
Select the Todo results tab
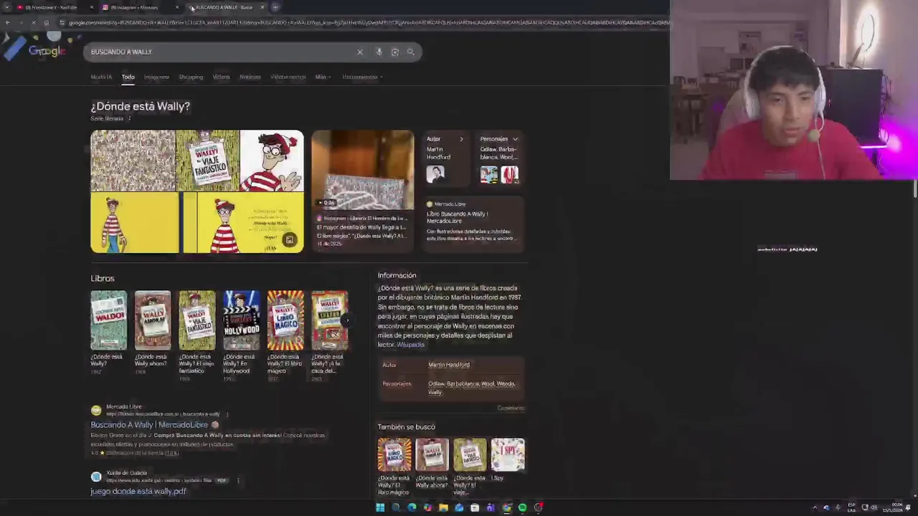point(128,77)
